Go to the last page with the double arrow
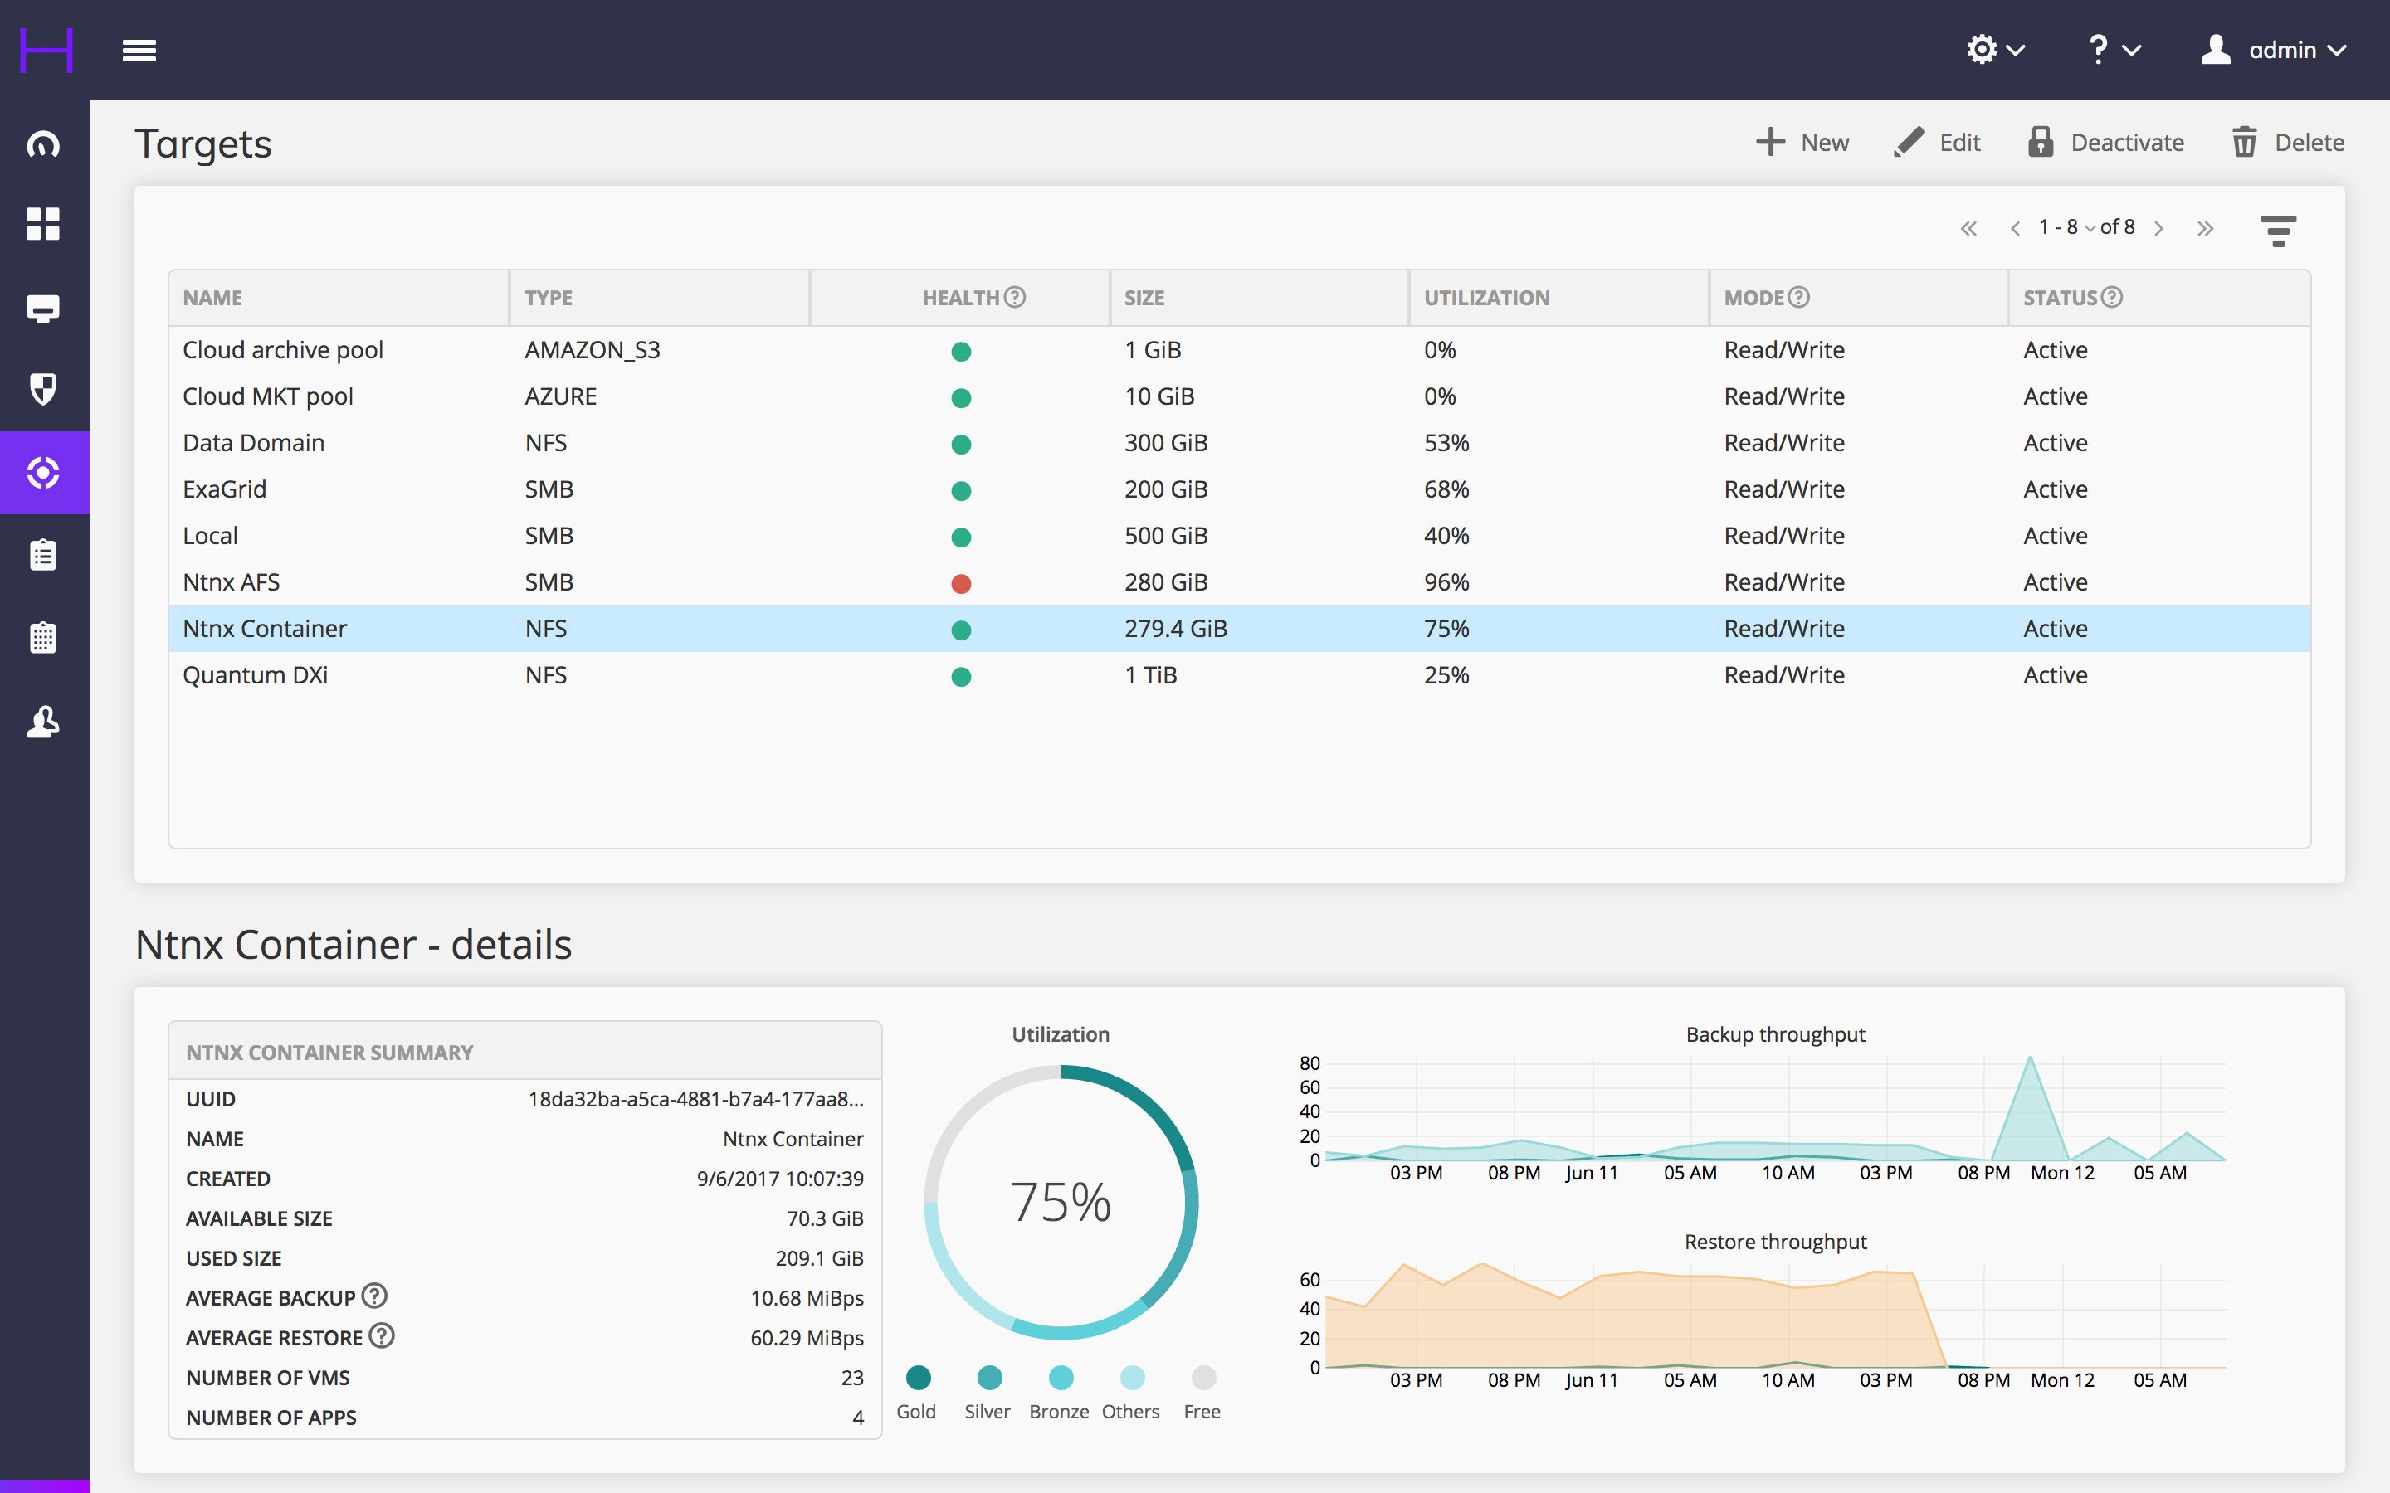2390x1493 pixels. (2205, 229)
